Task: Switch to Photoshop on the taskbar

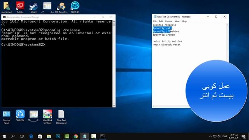Action: coord(58,136)
